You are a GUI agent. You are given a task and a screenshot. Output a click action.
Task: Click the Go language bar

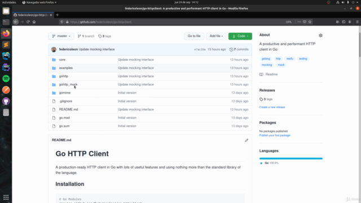click(x=291, y=158)
